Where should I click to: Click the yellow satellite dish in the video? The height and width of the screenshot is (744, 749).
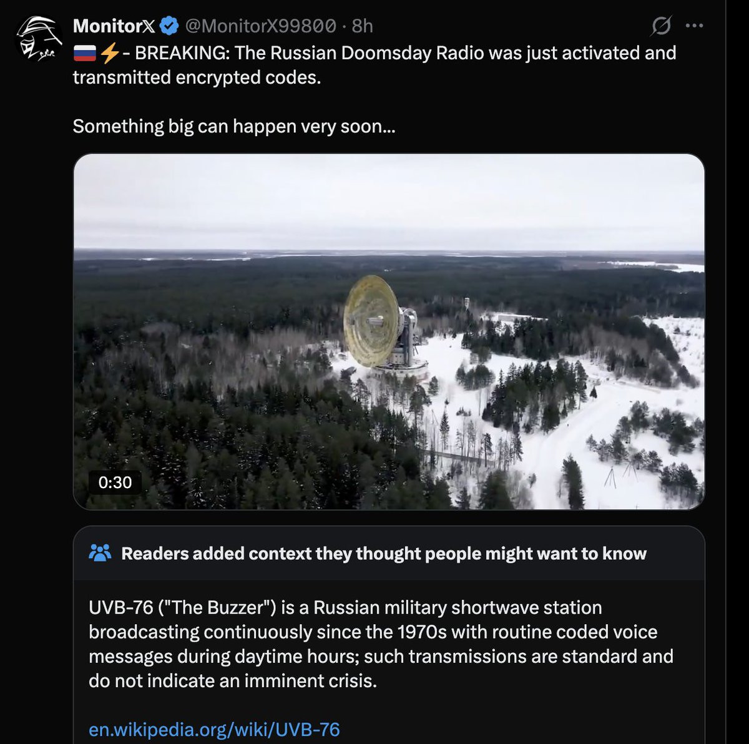373,320
